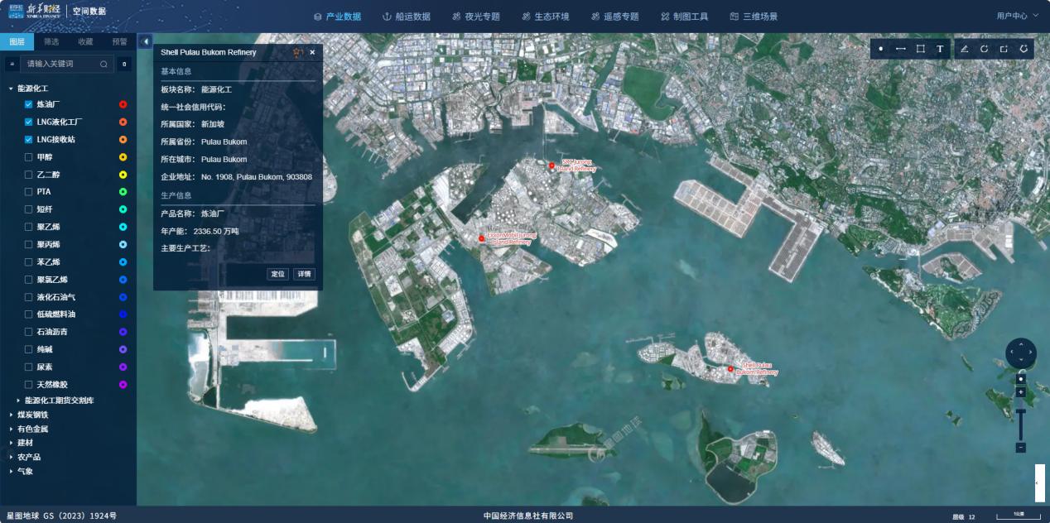Image resolution: width=1050 pixels, height=523 pixels.
Task: Enable the 天然橡胶 layer checkbox
Action: click(x=29, y=384)
